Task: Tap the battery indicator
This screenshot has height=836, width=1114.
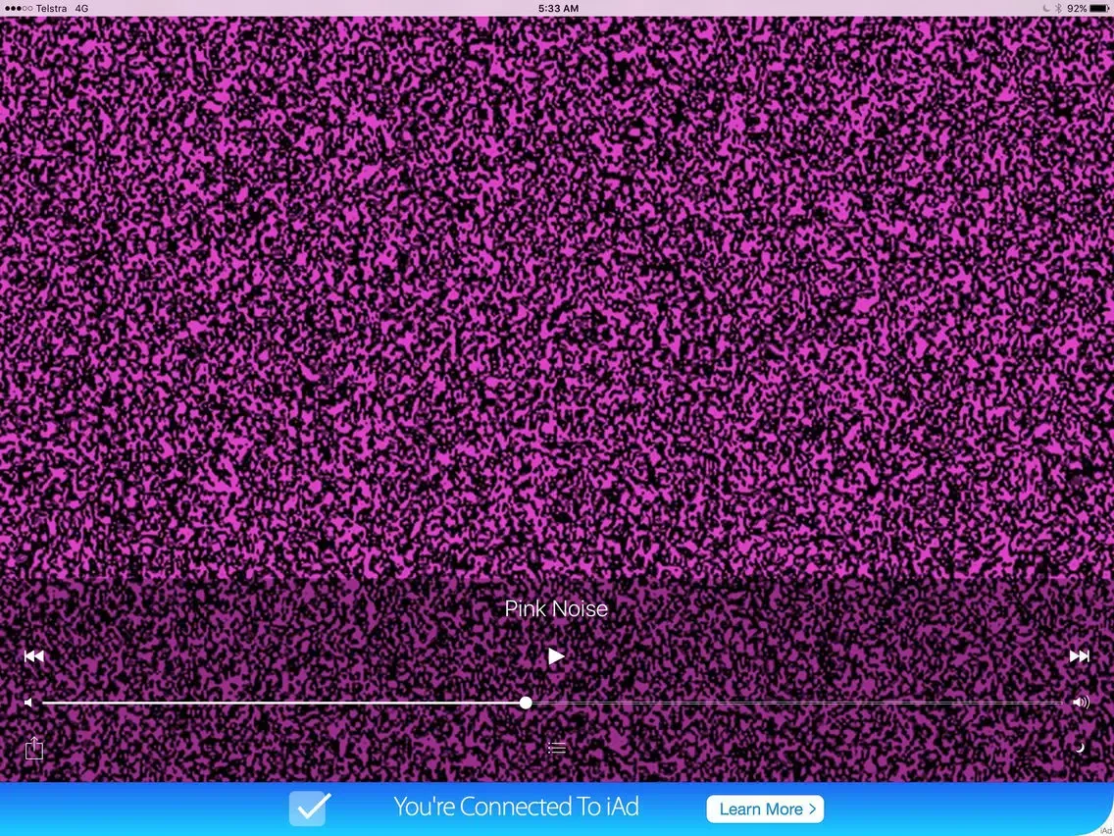Action: pos(1098,8)
